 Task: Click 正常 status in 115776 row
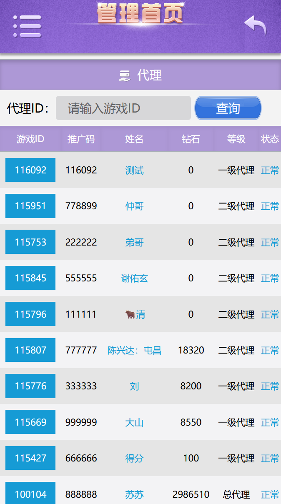pos(270,386)
